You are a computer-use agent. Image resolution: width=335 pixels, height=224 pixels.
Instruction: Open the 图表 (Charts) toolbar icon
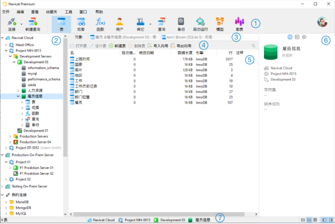(239, 24)
